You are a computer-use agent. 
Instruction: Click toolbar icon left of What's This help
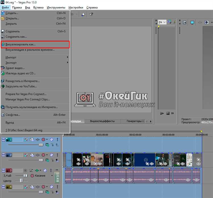[83, 14]
